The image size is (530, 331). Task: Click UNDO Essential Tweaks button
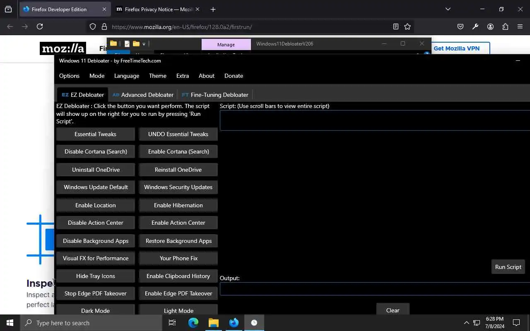coord(178,134)
